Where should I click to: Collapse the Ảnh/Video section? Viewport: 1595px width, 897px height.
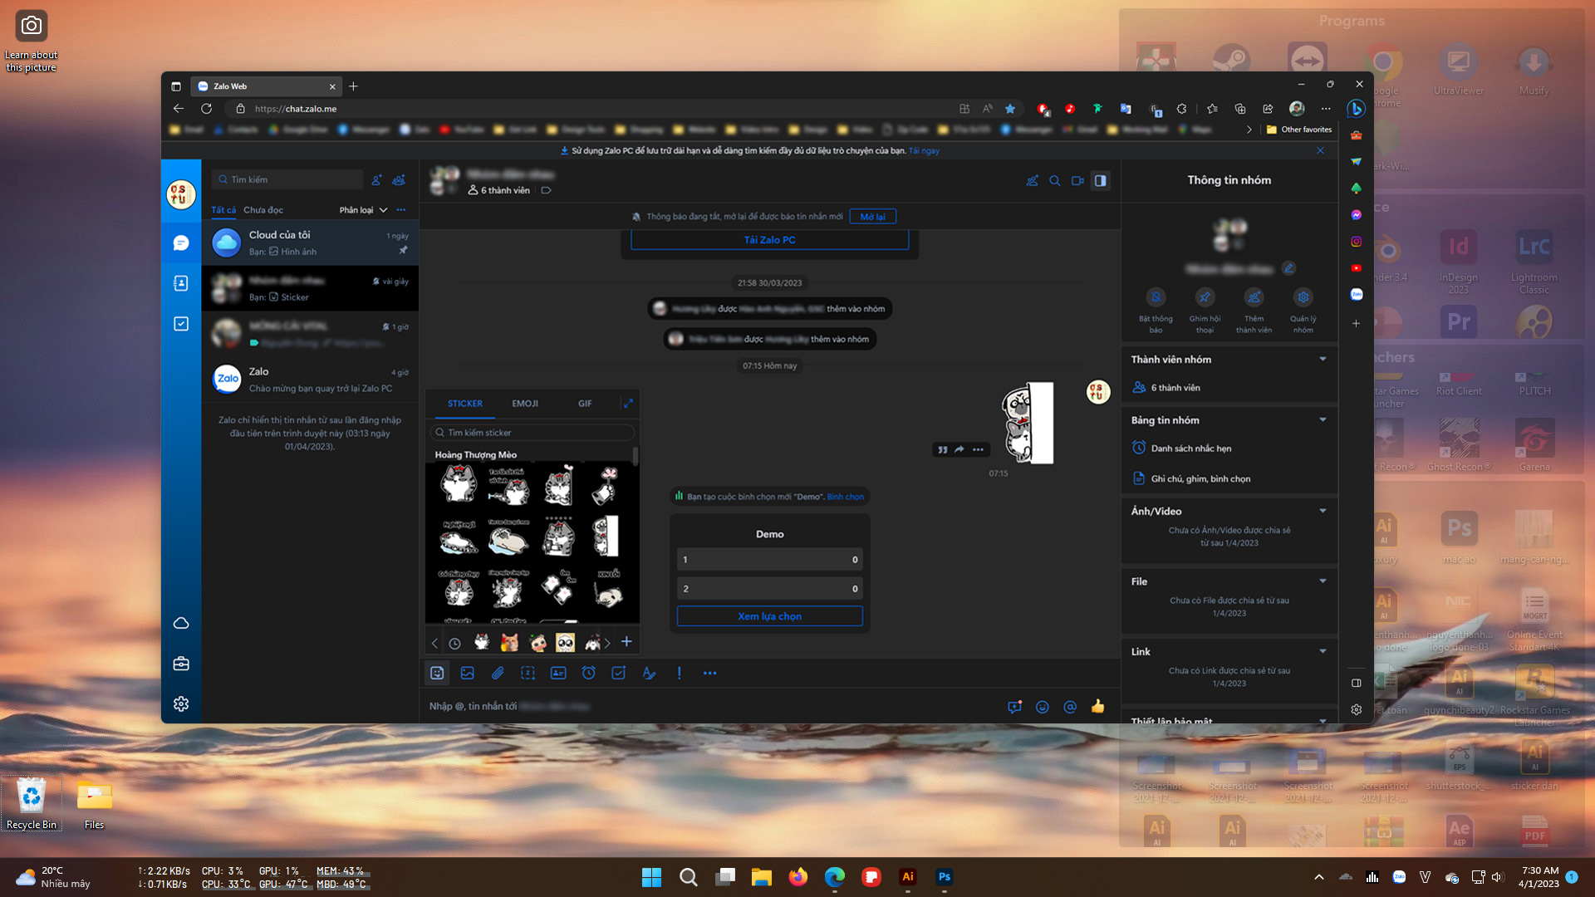tap(1323, 510)
